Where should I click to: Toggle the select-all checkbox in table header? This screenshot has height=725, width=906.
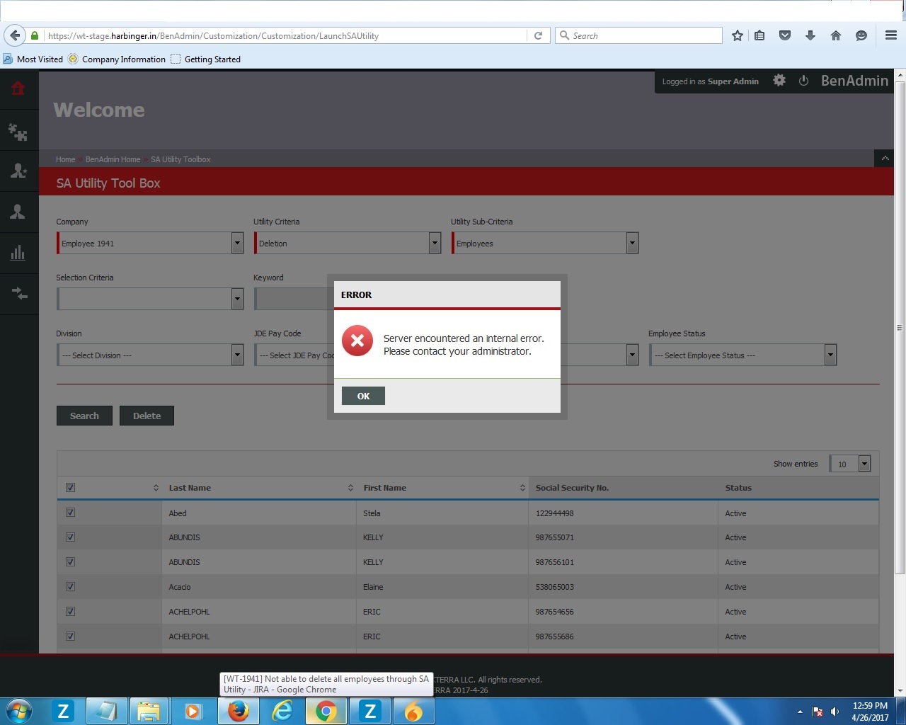(70, 487)
